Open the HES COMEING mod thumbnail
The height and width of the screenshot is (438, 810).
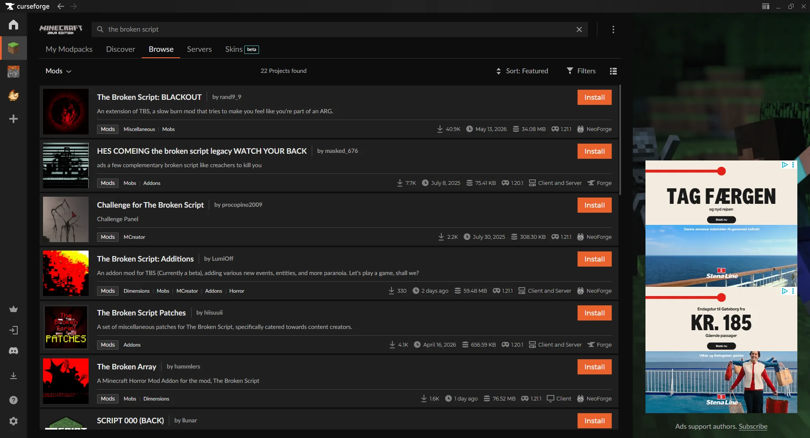click(66, 166)
